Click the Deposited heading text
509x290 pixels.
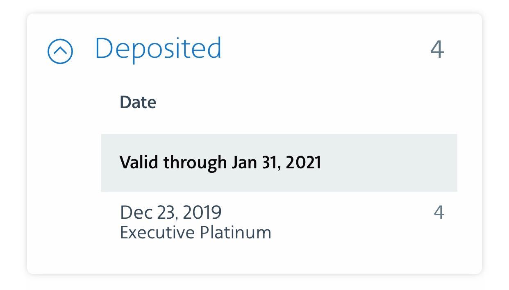158,49
